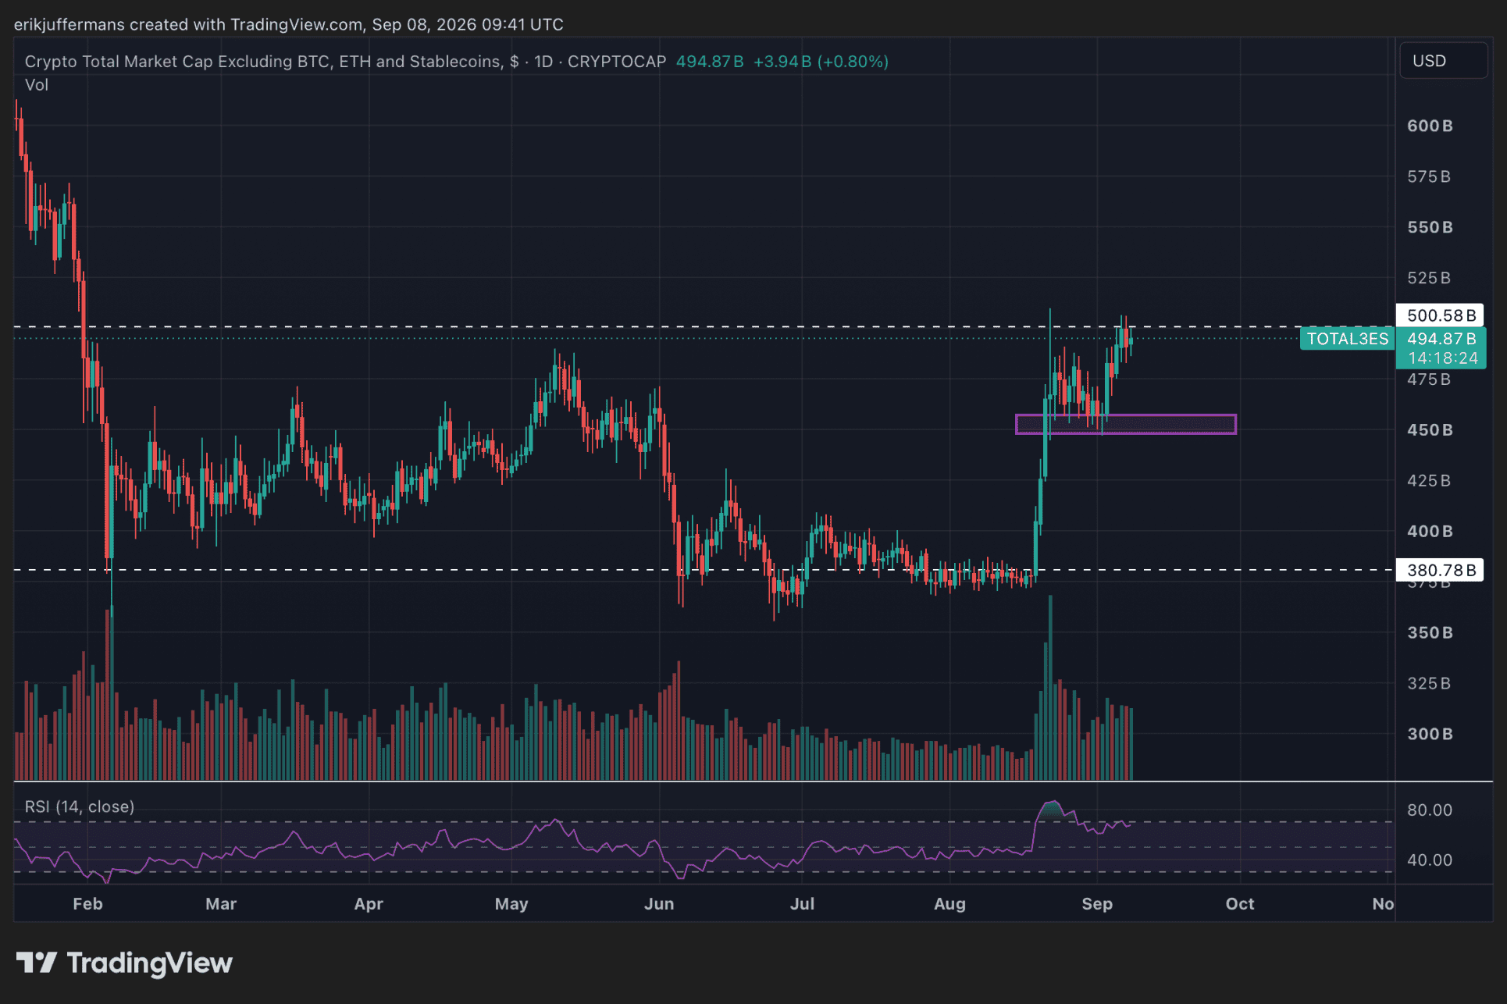Select the Vol indicator label

pyautogui.click(x=37, y=85)
